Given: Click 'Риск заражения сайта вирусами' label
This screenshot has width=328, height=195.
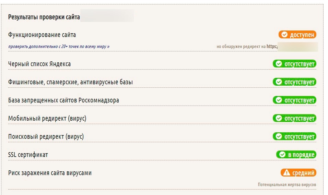Looking at the screenshot, I should coord(50,173).
